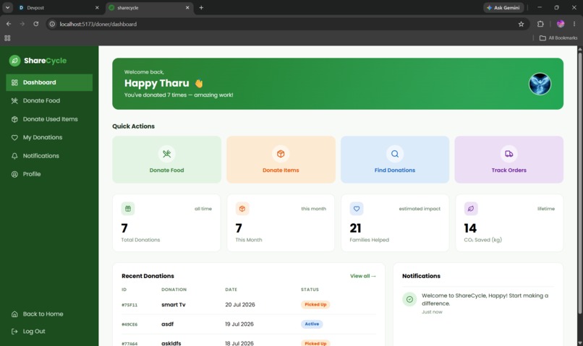
Task: Click the 14 CO₂ Saved value
Action: [470, 228]
